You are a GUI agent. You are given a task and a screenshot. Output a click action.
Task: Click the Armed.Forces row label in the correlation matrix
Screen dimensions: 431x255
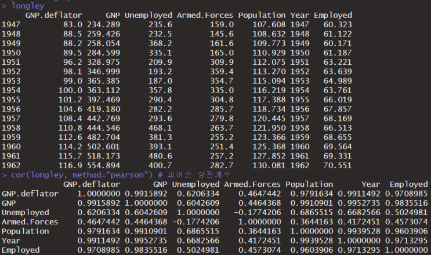point(30,222)
